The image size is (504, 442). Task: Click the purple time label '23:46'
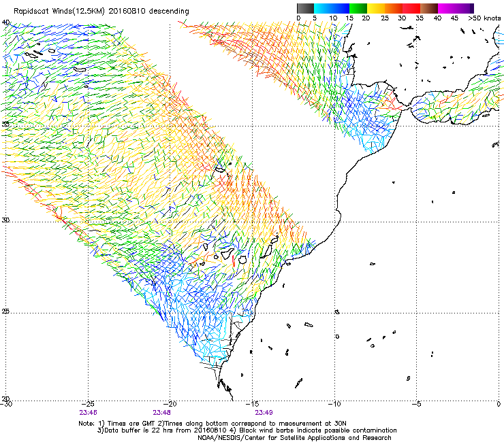point(89,413)
